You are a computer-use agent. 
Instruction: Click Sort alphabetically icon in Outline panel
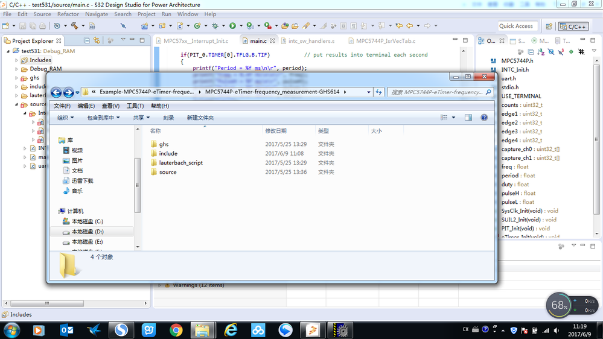(x=541, y=51)
